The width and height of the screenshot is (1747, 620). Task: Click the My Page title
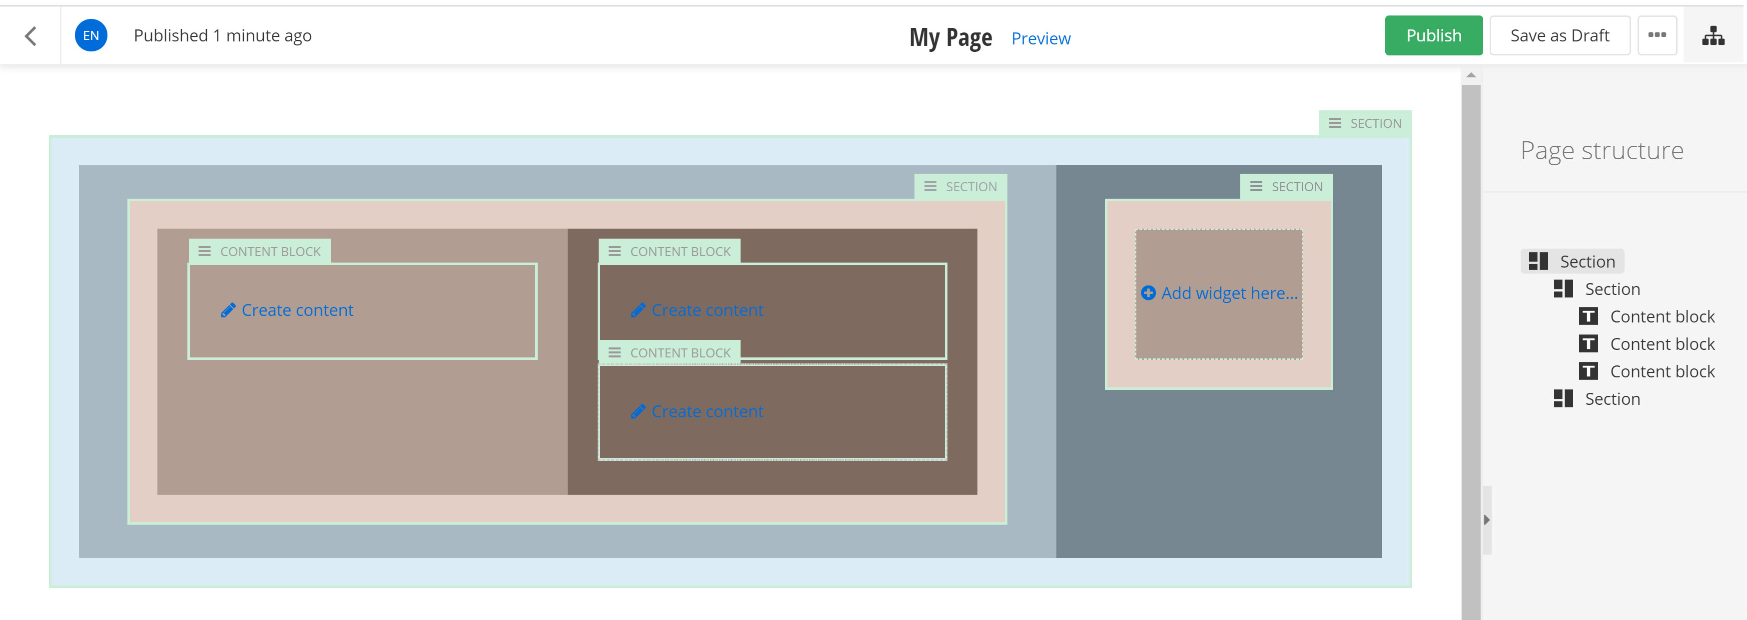[x=949, y=37]
